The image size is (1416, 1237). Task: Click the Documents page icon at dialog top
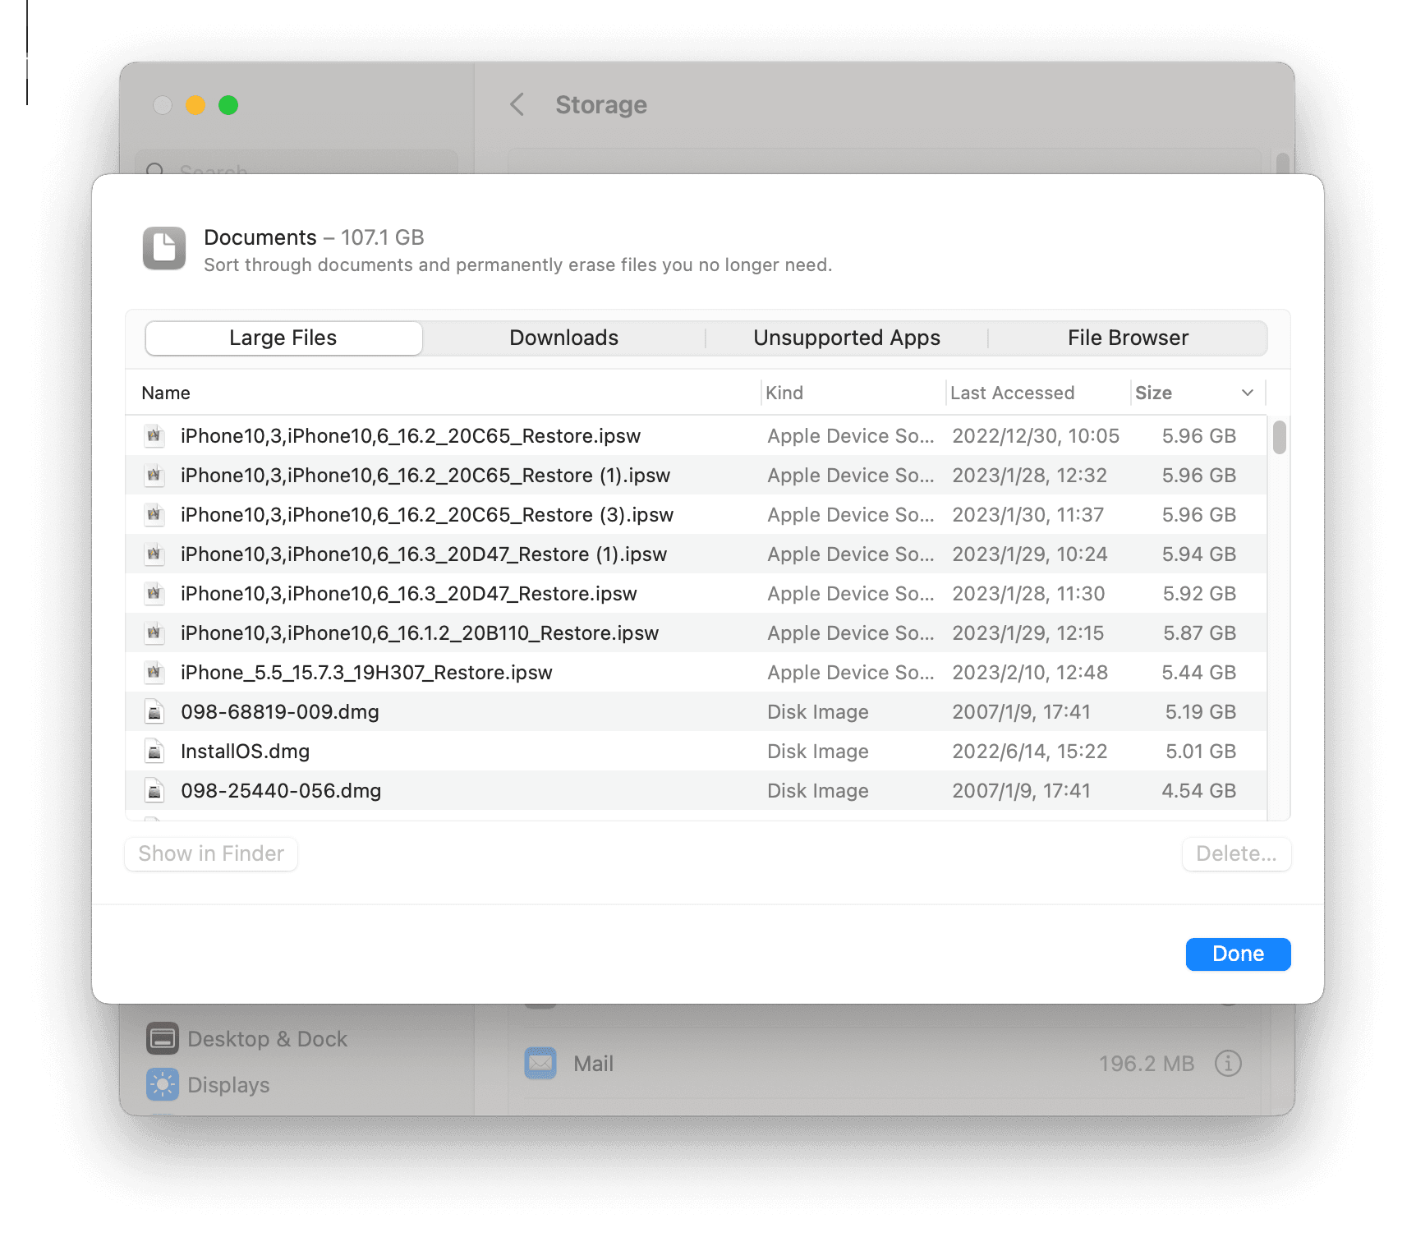click(163, 247)
